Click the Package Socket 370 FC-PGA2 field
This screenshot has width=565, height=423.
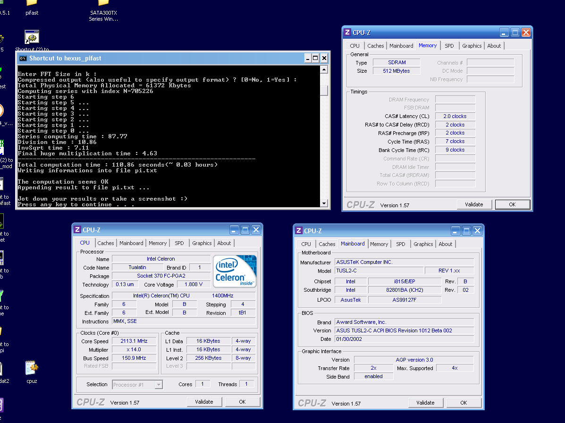[161, 276]
